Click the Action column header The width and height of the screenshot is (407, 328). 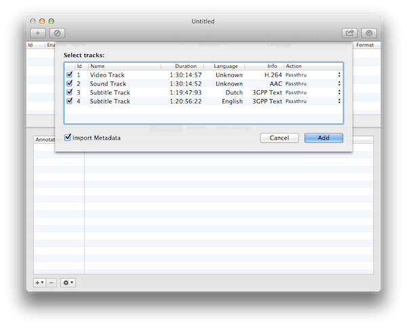click(313, 66)
